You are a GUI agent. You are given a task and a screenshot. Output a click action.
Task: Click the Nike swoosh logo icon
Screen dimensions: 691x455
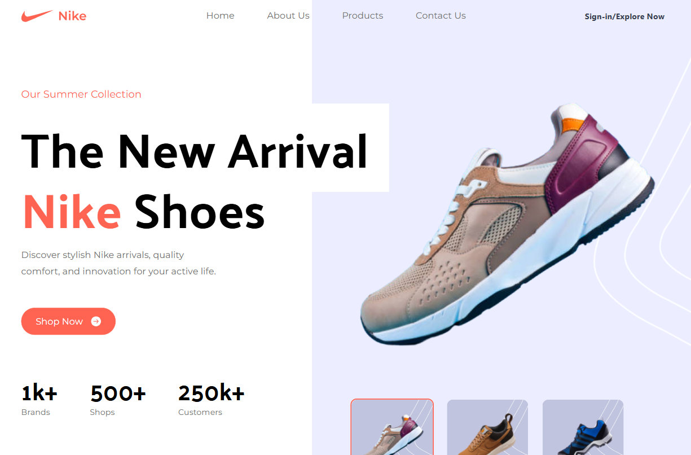(37, 16)
